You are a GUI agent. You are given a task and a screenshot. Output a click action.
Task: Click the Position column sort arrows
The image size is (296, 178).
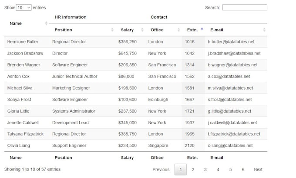112,29
